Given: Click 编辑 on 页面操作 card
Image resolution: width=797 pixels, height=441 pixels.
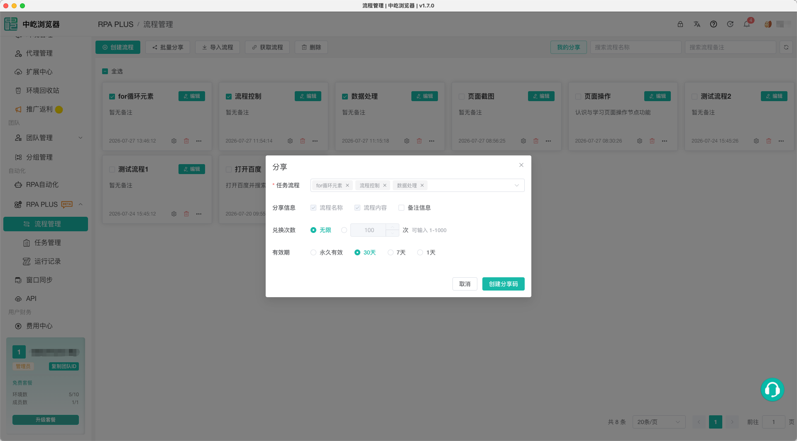Looking at the screenshot, I should point(658,96).
